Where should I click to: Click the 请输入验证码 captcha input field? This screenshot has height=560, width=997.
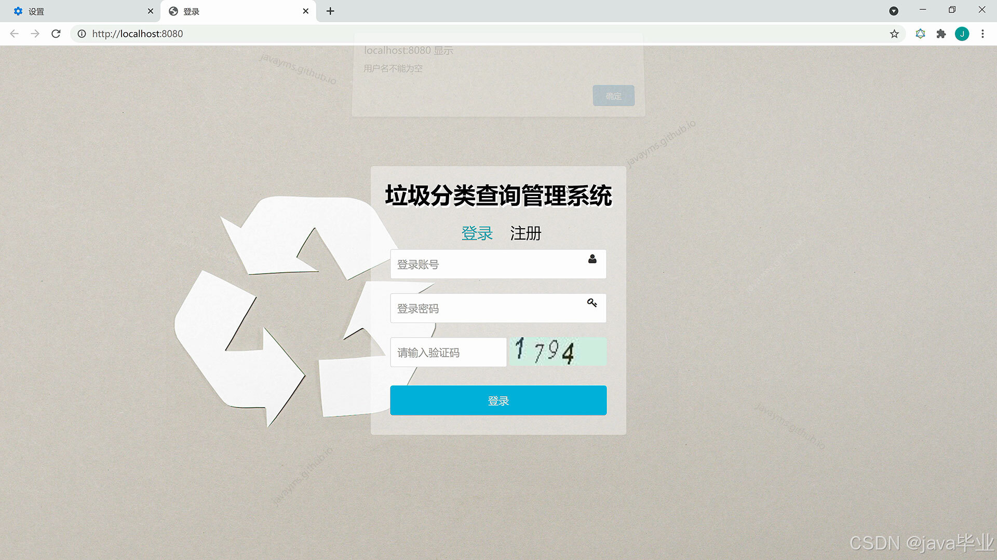point(448,352)
